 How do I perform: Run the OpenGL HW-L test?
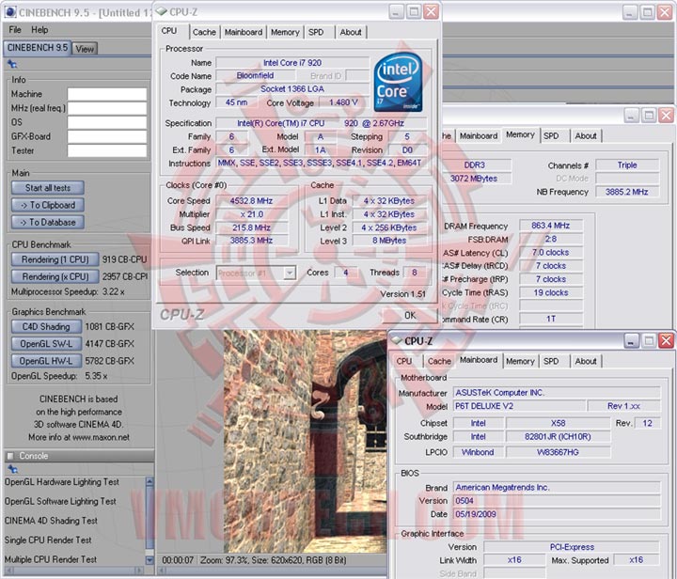pyautogui.click(x=46, y=361)
